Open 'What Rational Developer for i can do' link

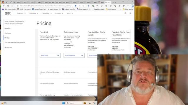pyautogui.click(x=15, y=22)
